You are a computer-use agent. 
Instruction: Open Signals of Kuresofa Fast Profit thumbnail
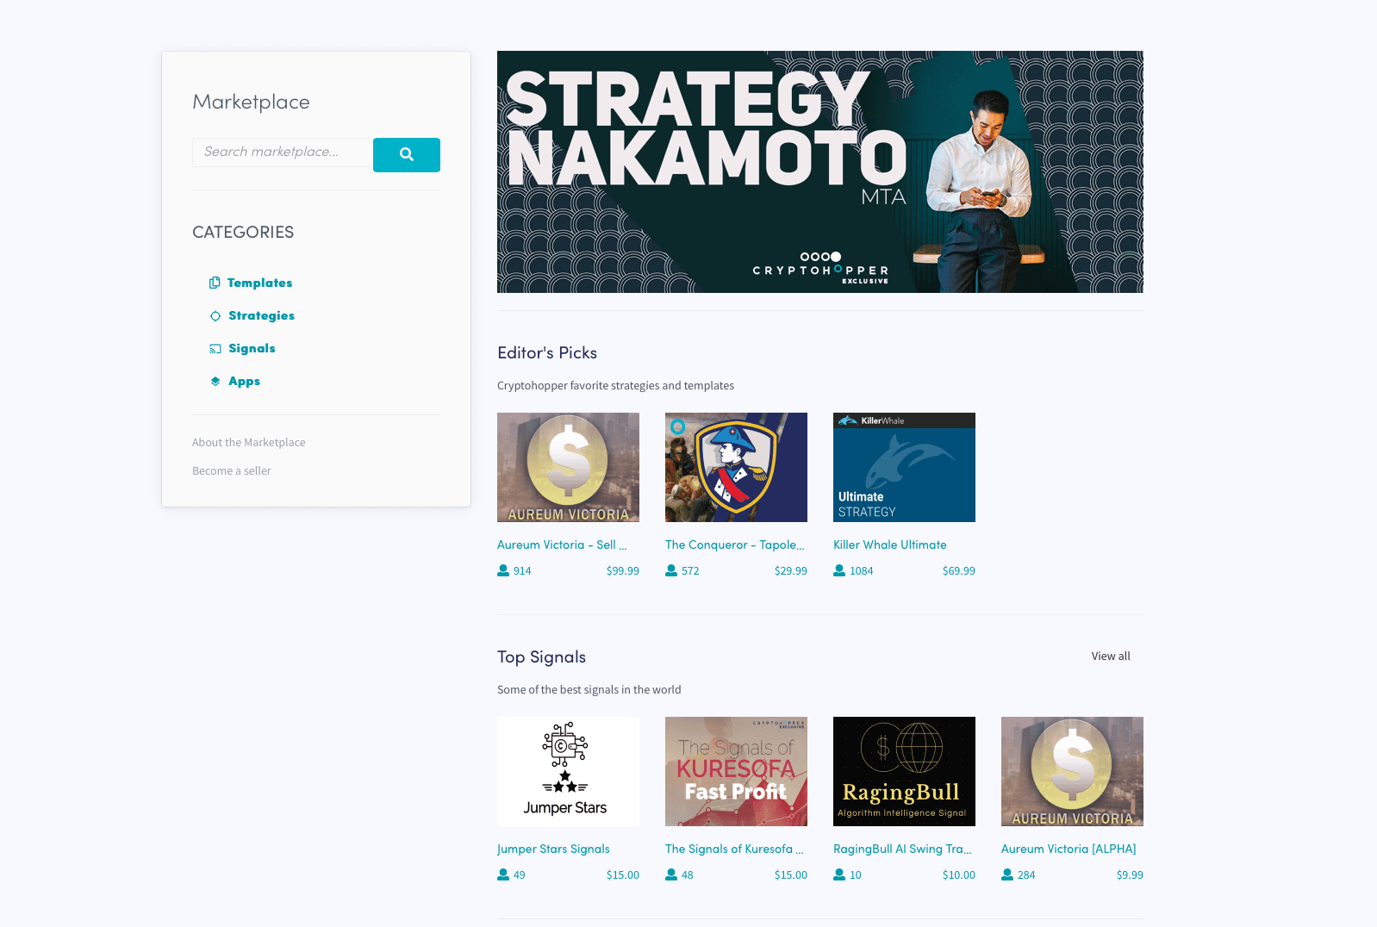pos(736,771)
